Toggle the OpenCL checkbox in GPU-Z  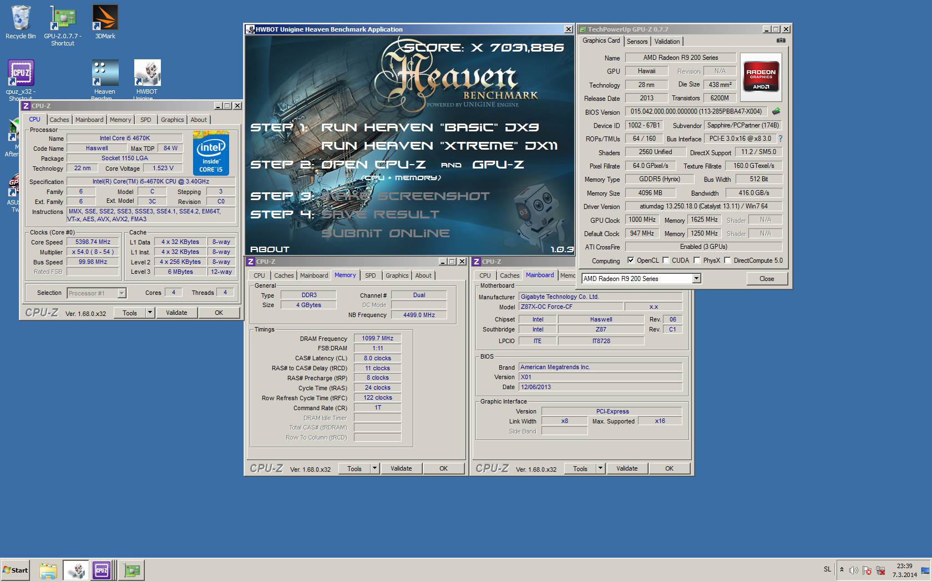pyautogui.click(x=631, y=261)
